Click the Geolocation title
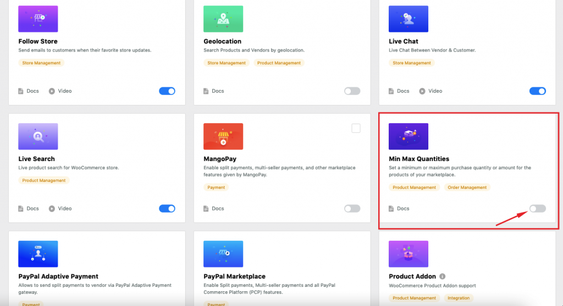The image size is (563, 306). point(222,41)
